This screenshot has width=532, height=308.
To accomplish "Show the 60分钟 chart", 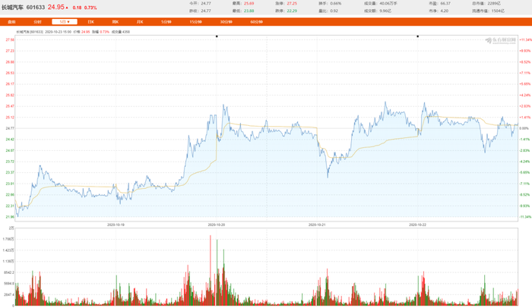I will click(257, 22).
